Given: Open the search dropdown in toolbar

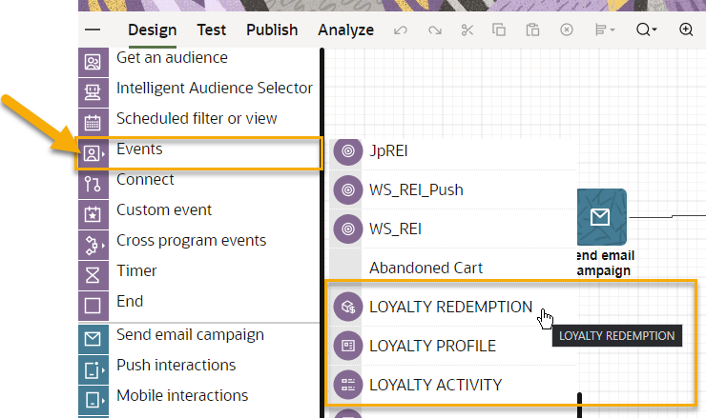Looking at the screenshot, I should [x=646, y=30].
